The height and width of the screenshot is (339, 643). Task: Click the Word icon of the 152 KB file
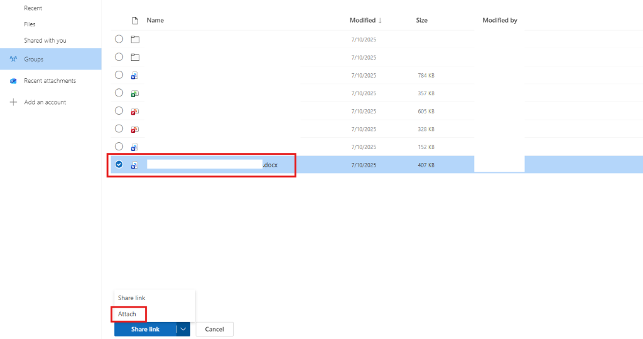pos(134,147)
